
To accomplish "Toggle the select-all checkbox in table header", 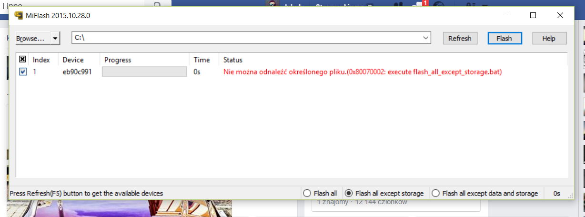I will 22,60.
